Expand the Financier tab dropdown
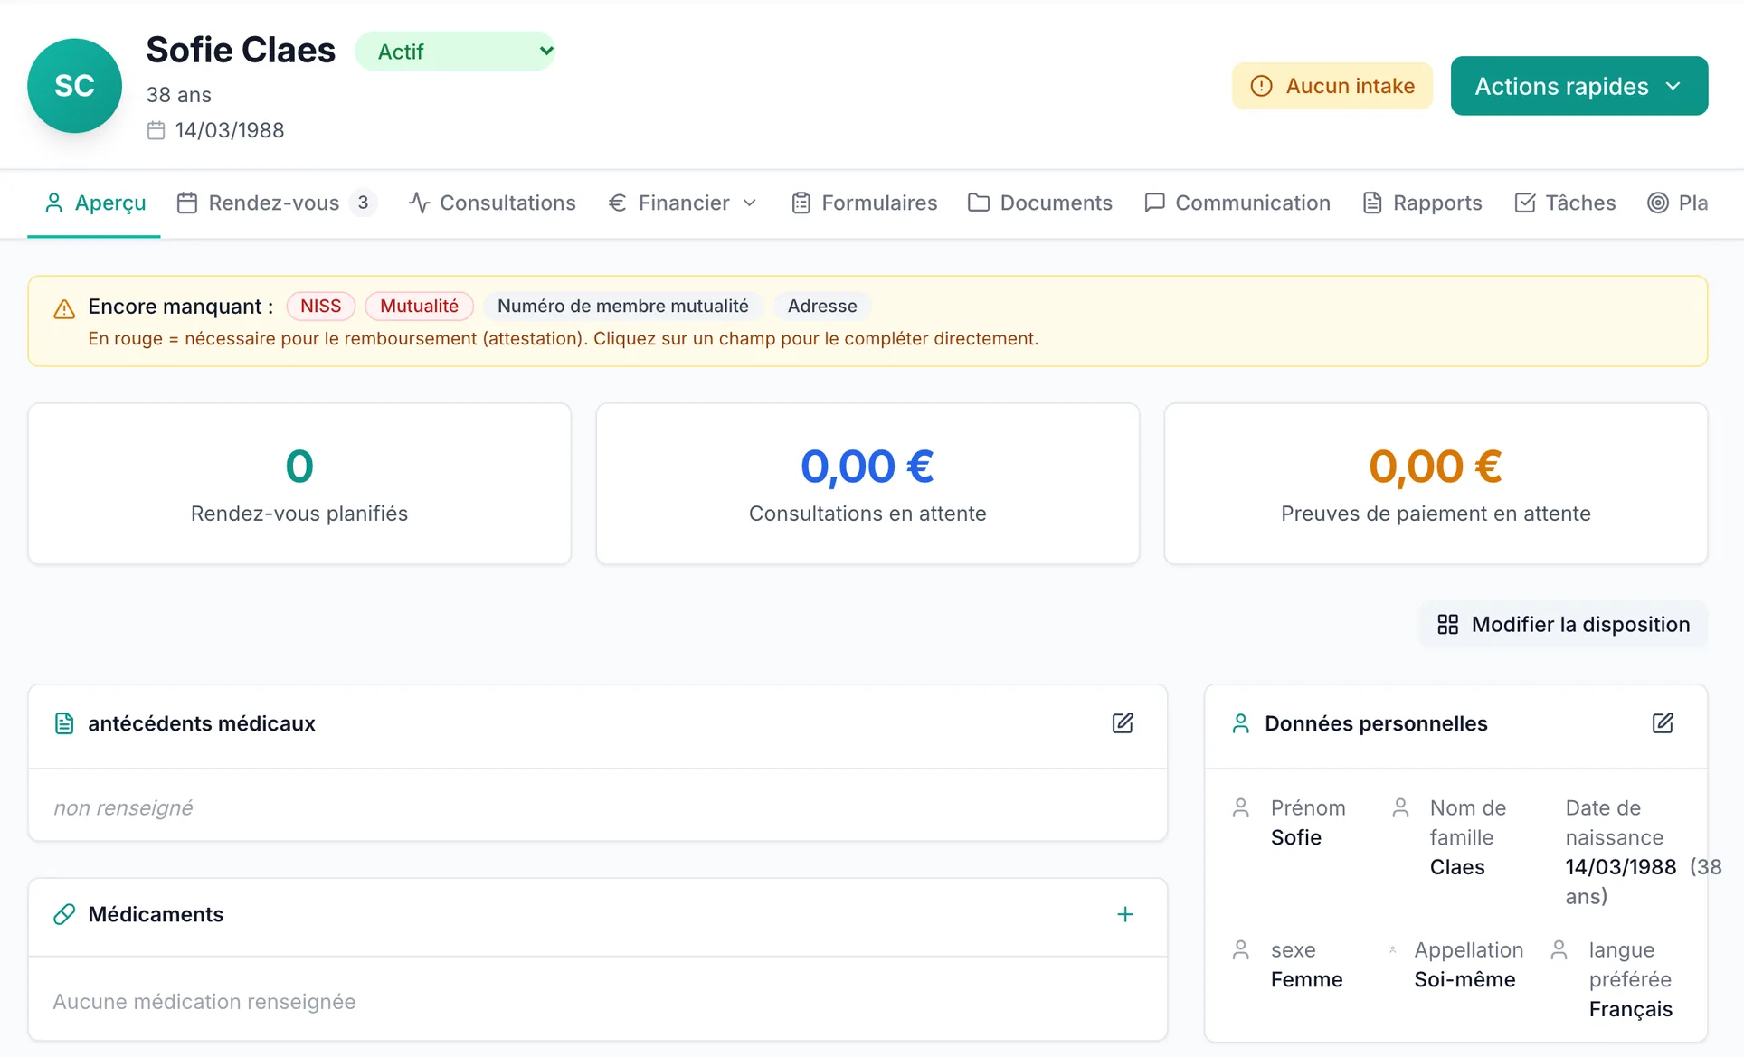Image resolution: width=1744 pixels, height=1057 pixels. pyautogui.click(x=682, y=203)
